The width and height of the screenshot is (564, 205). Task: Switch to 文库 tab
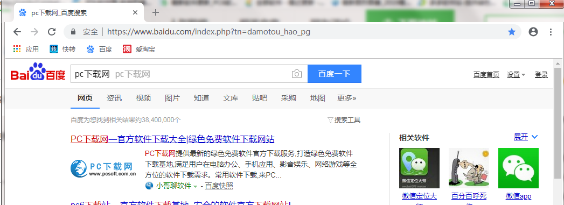tap(231, 98)
